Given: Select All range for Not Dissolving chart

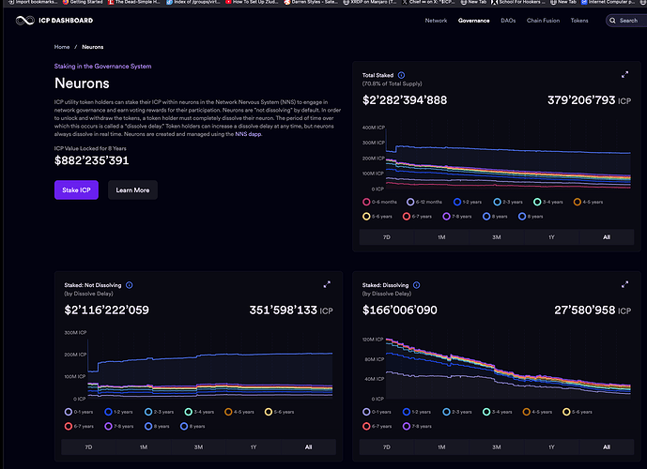Looking at the screenshot, I should (x=309, y=446).
